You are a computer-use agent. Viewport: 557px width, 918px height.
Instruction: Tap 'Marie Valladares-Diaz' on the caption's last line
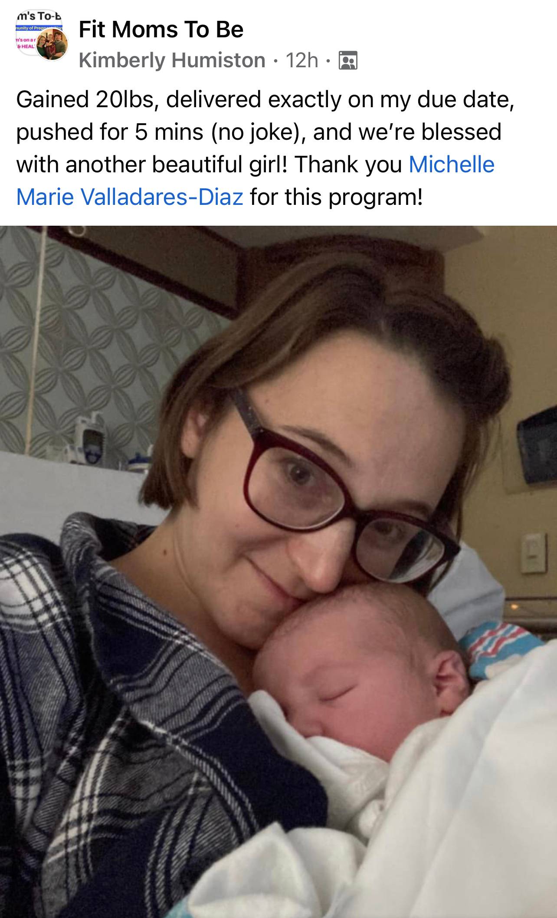tap(130, 197)
